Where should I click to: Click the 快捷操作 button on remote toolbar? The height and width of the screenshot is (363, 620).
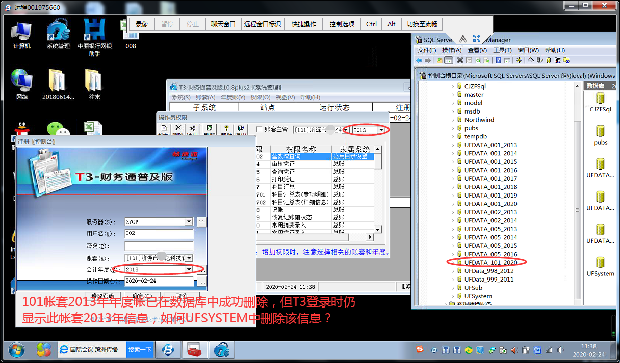(304, 24)
